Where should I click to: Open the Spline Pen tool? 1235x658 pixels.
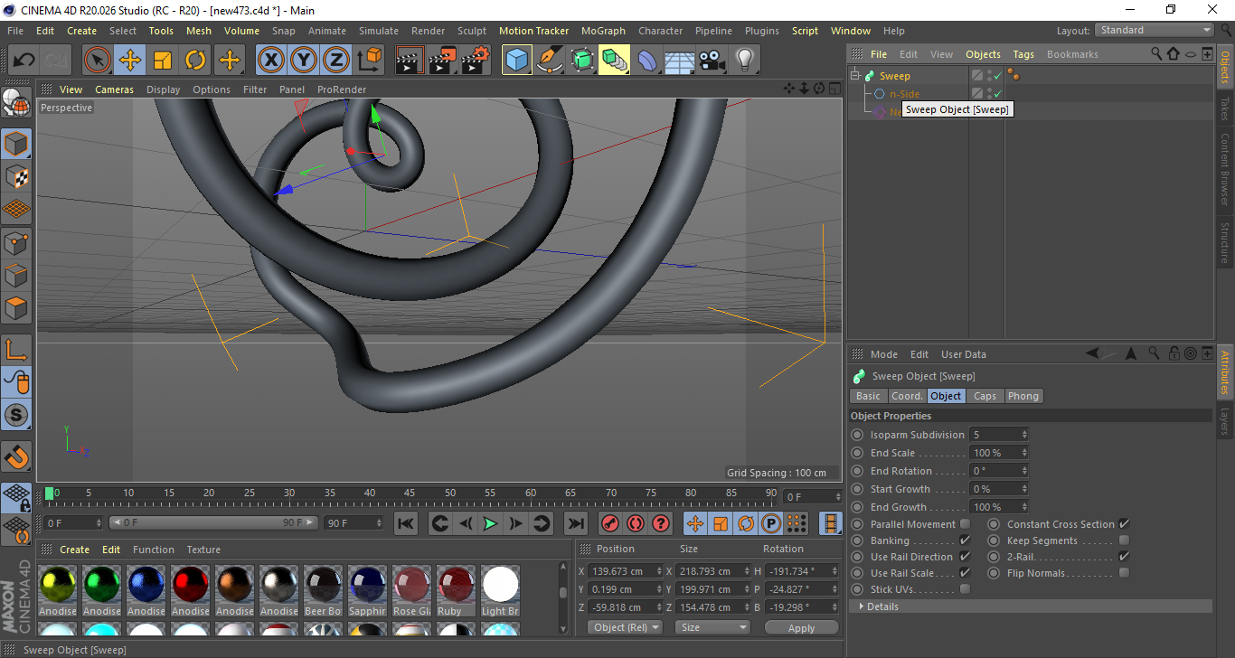tap(550, 61)
